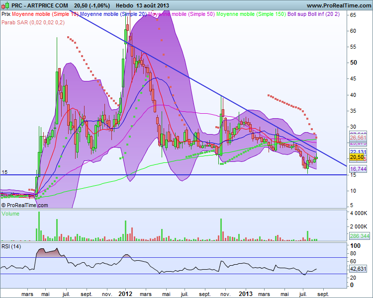Screen dimensions: 373x298
Task: Click the 2012 year label on time axis
Action: [125, 294]
